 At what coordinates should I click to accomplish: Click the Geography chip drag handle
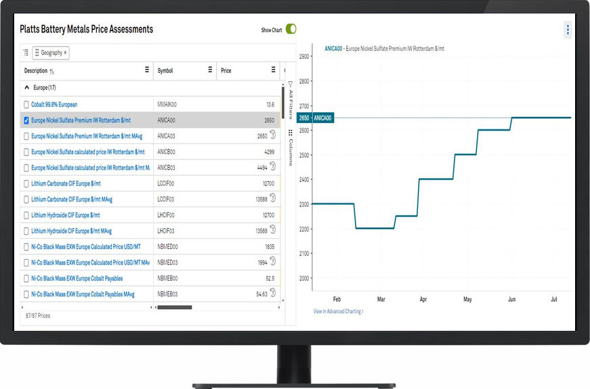(37, 53)
